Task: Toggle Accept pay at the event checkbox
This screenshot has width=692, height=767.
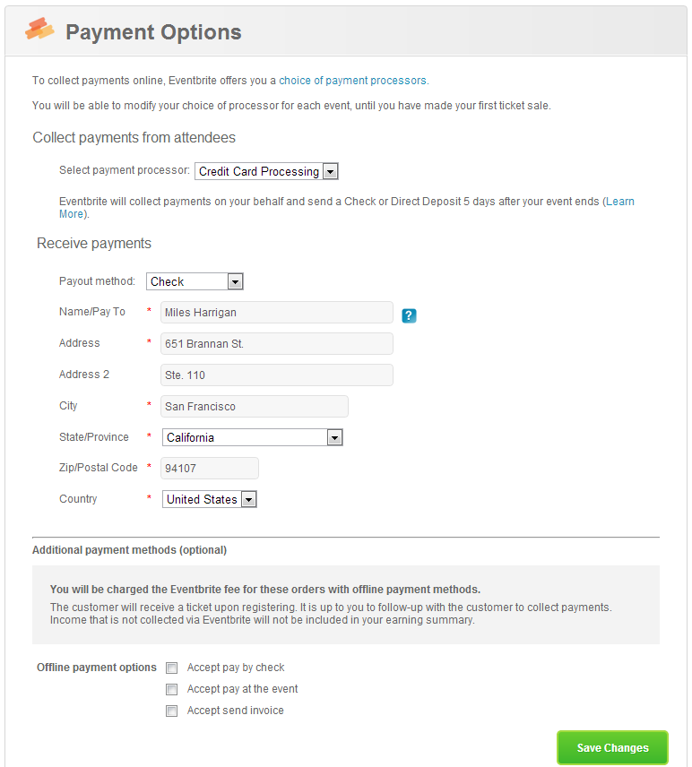Action: click(x=171, y=689)
